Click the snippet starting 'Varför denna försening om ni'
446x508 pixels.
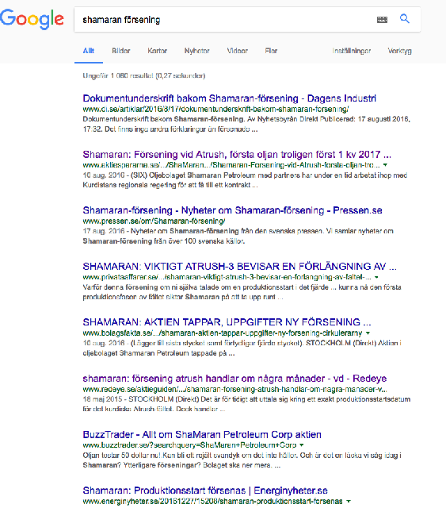point(242,292)
